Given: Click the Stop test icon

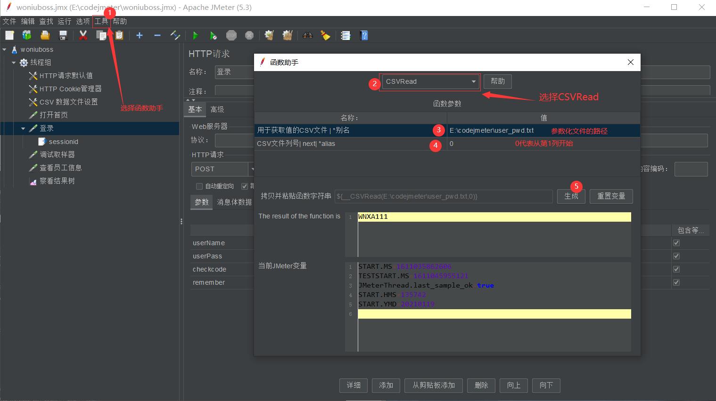Looking at the screenshot, I should coord(231,35).
